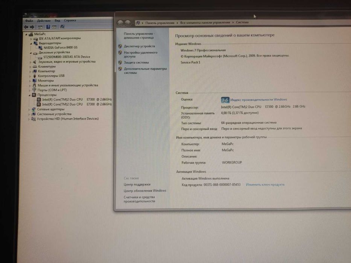
Task: Expand Звуковые, видео и игровые устройства
Action: 30,62
